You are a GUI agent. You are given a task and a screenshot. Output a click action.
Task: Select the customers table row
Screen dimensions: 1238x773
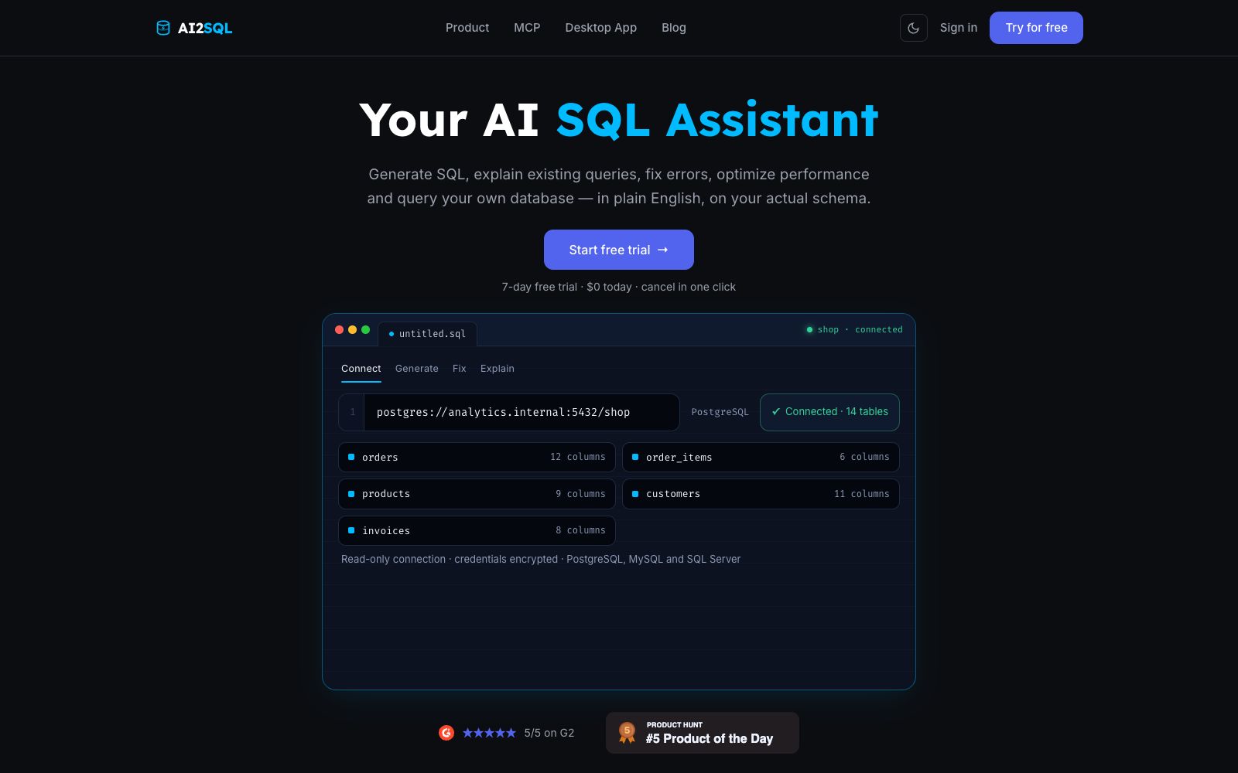click(761, 494)
